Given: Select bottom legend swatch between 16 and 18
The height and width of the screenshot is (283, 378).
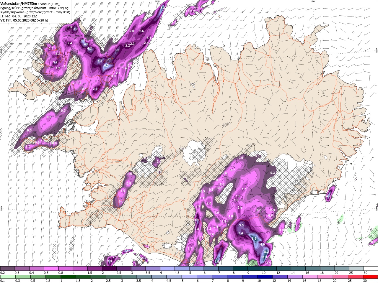Looking at the screenshot, I should click(x=310, y=277).
